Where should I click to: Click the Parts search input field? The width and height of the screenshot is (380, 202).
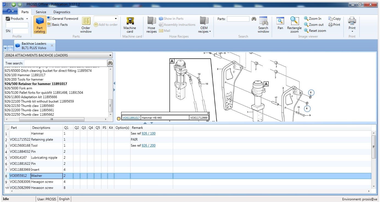(238, 19)
